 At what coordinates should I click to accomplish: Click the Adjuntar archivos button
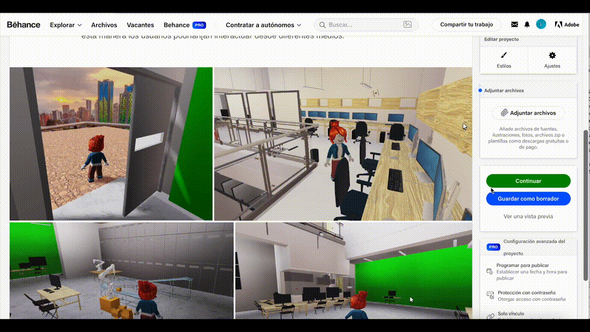click(528, 113)
